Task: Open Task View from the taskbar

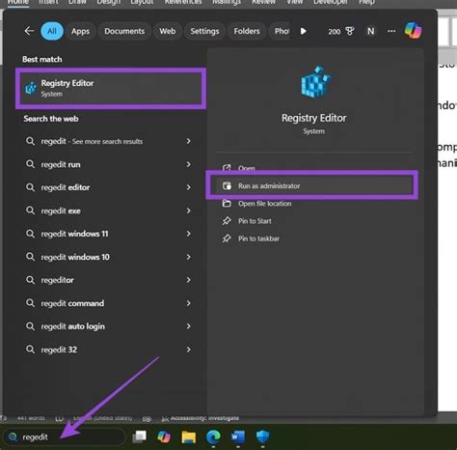Action: pos(140,436)
